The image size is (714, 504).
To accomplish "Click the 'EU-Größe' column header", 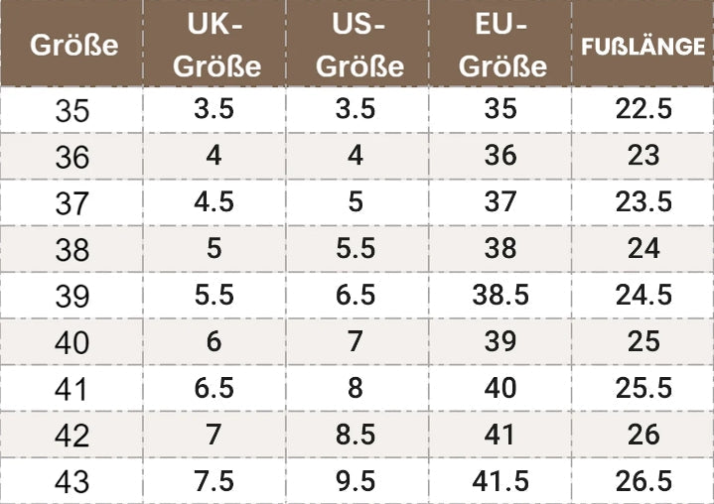I will pyautogui.click(x=500, y=46).
